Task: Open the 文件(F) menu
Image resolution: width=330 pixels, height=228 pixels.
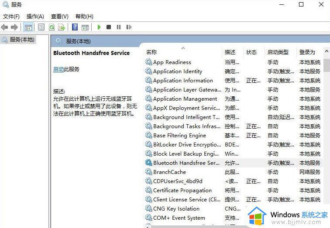Action: pyautogui.click(x=11, y=17)
